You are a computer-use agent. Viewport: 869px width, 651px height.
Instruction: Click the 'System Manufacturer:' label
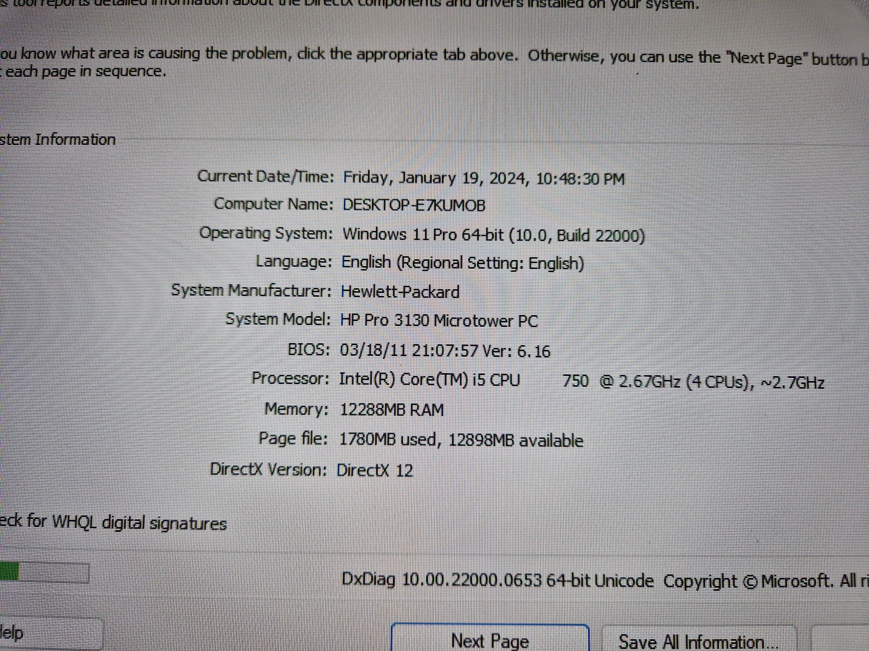point(251,290)
